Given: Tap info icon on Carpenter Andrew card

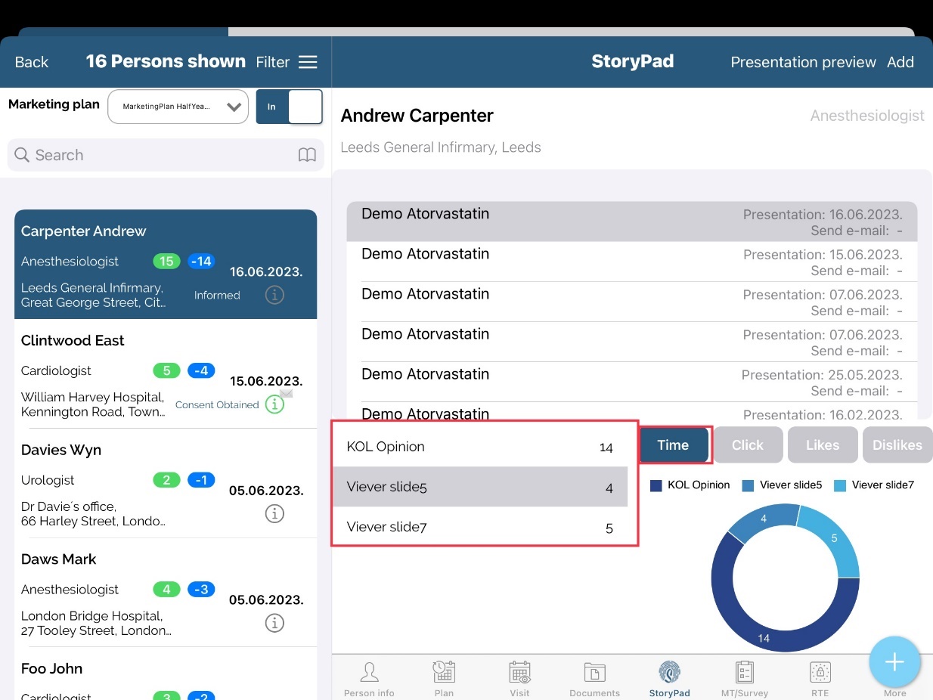Looking at the screenshot, I should pos(274,295).
